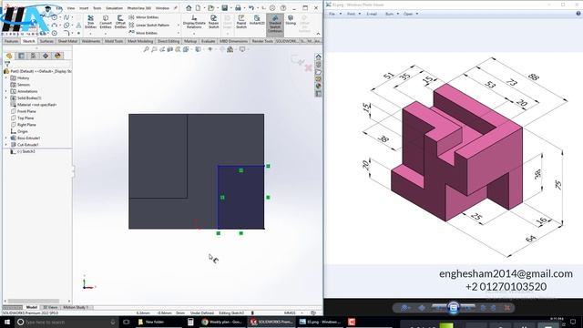Click the Print icon in SolidWorks
The width and height of the screenshot is (583, 328).
click(238, 8)
